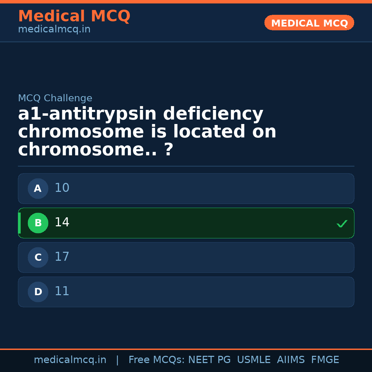
Task: Click the green B option circle
Action: coord(38,223)
